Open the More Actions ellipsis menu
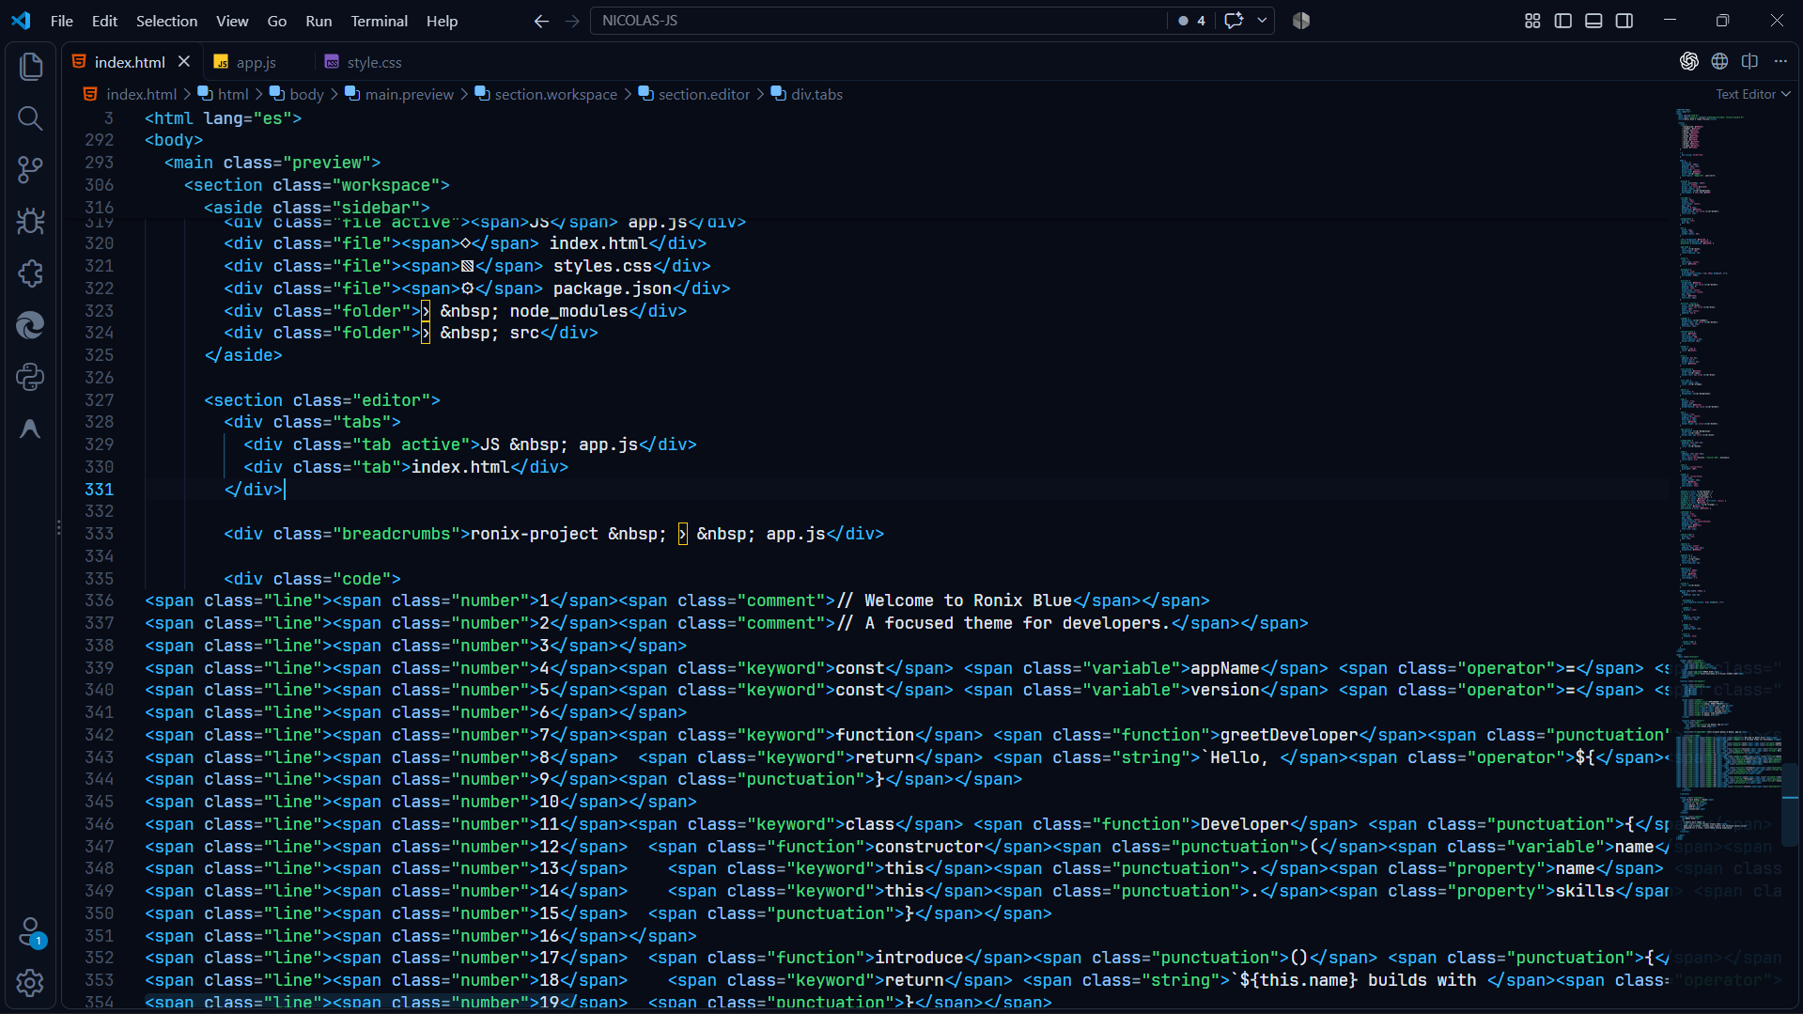Screen dimensions: 1803x1014 (x=1780, y=62)
